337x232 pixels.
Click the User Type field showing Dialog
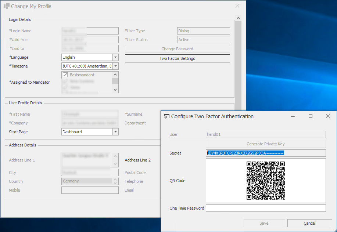pyautogui.click(x=204, y=31)
